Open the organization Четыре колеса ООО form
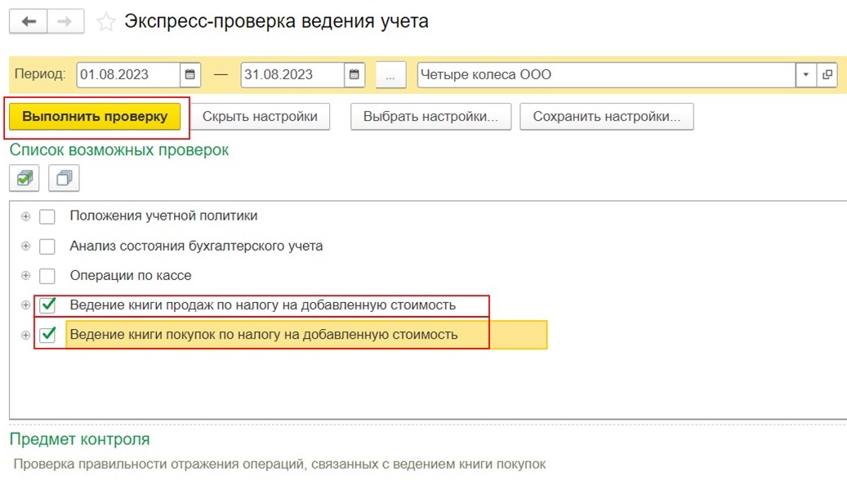Image resolution: width=847 pixels, height=485 pixels. point(827,74)
